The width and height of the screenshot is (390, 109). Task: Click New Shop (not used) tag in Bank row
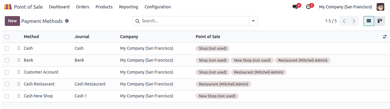coord(252,60)
